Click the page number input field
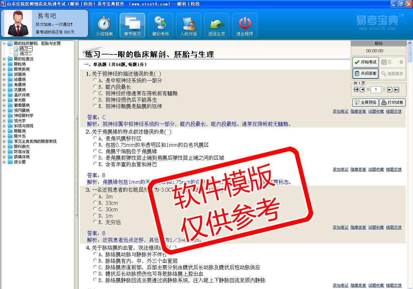 pyautogui.click(x=376, y=90)
